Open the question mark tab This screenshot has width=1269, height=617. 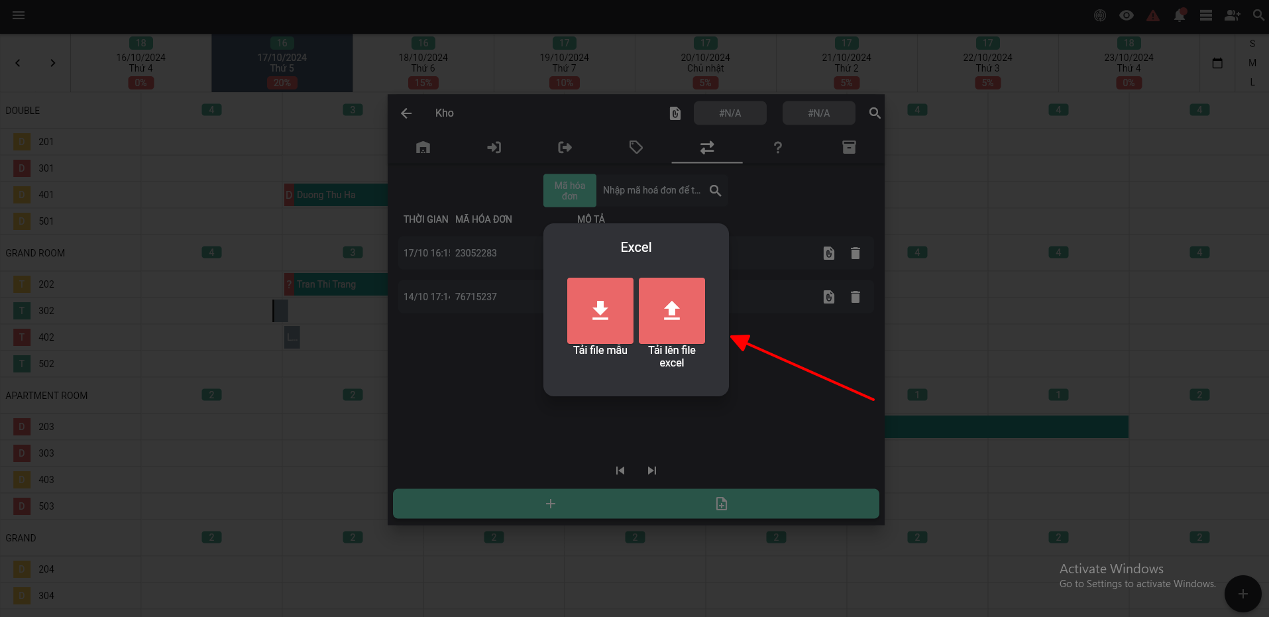tap(778, 147)
